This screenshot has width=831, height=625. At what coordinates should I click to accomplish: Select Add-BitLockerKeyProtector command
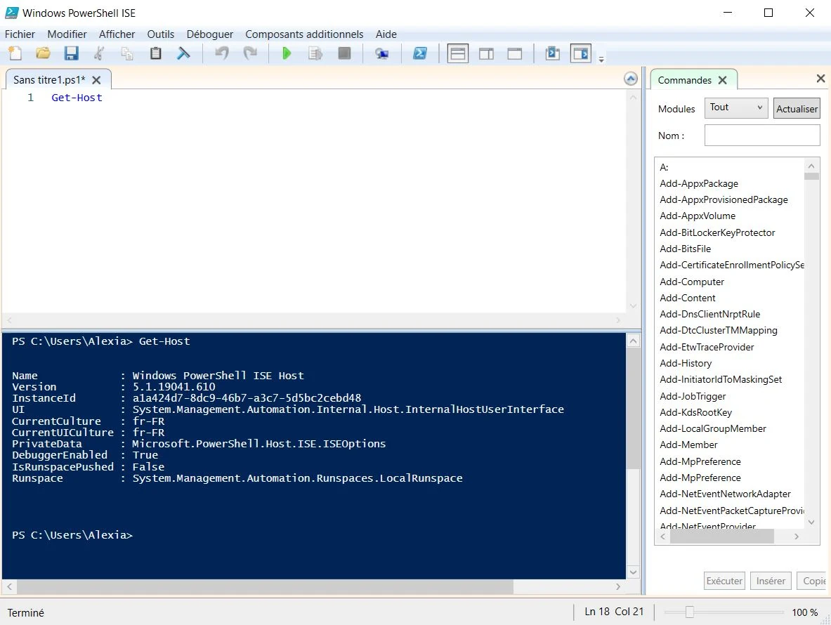tap(717, 232)
